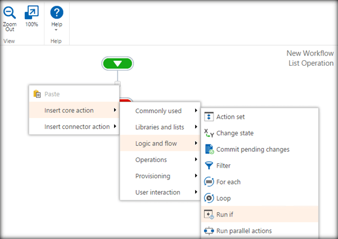Click the Loop icon
This screenshot has width=338, height=239.
click(x=209, y=198)
